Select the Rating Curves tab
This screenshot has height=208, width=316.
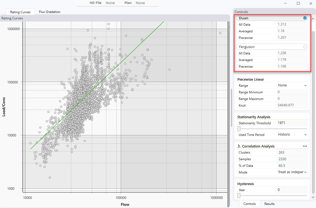20,12
